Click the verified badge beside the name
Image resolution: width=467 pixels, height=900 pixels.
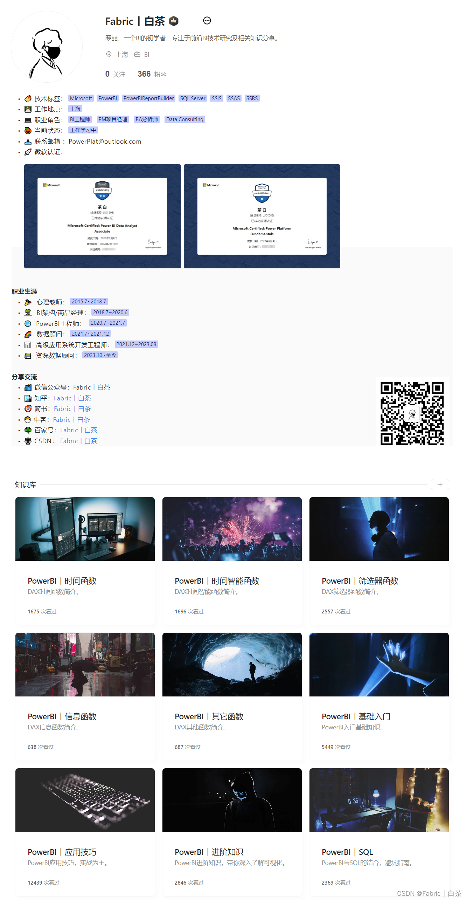[x=174, y=21]
